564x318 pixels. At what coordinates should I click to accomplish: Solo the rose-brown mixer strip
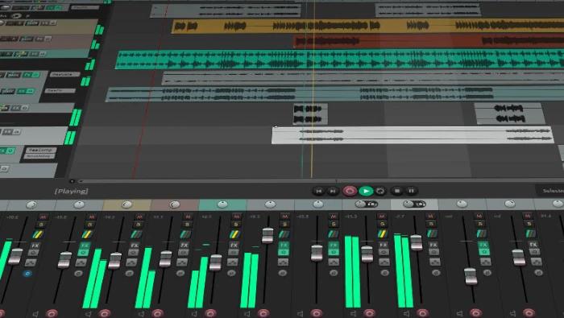point(187,225)
